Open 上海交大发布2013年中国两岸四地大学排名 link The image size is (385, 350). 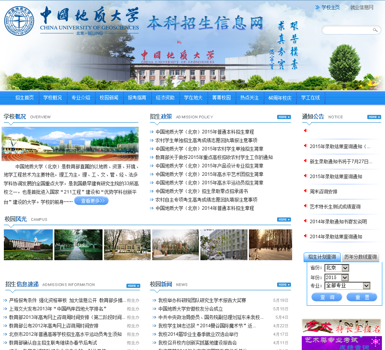(58, 309)
